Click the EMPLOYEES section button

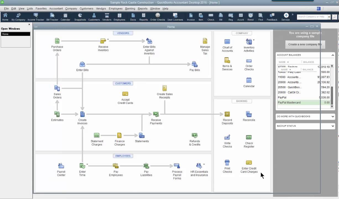pos(123,156)
